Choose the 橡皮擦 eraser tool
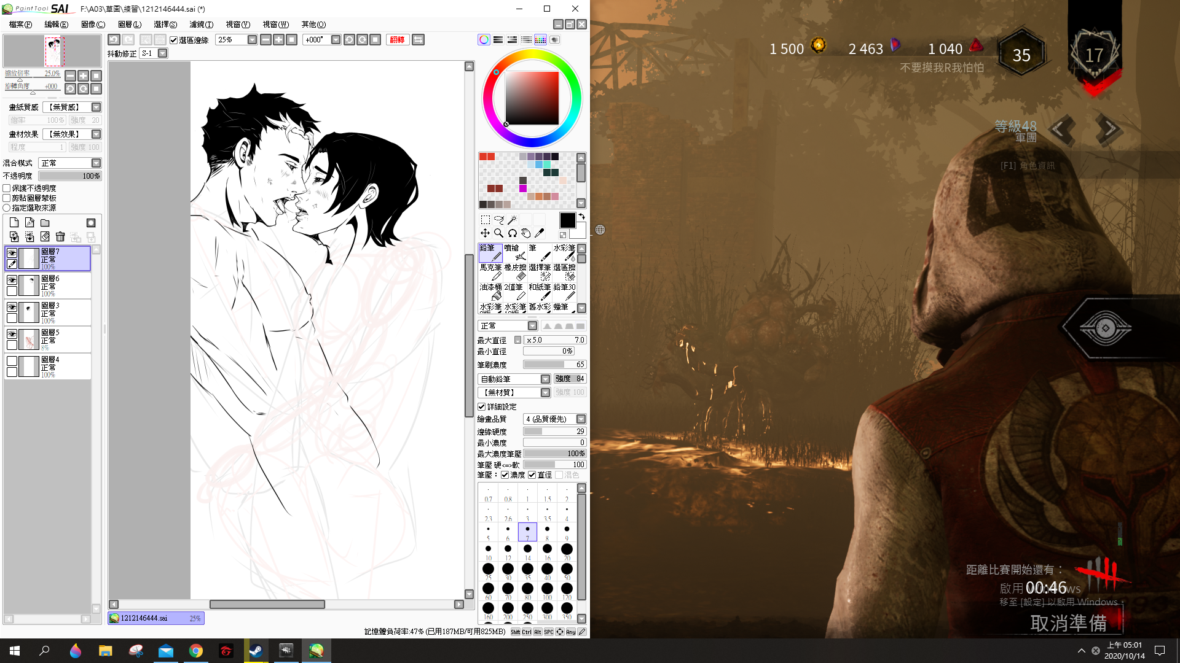 coord(515,273)
